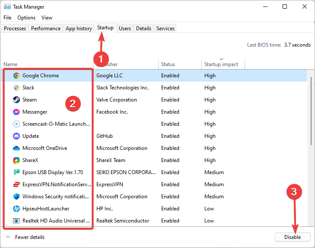Click the Google Chrome icon in list

coord(16,76)
